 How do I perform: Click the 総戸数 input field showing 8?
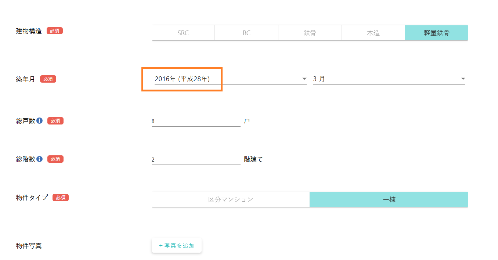[x=196, y=121]
